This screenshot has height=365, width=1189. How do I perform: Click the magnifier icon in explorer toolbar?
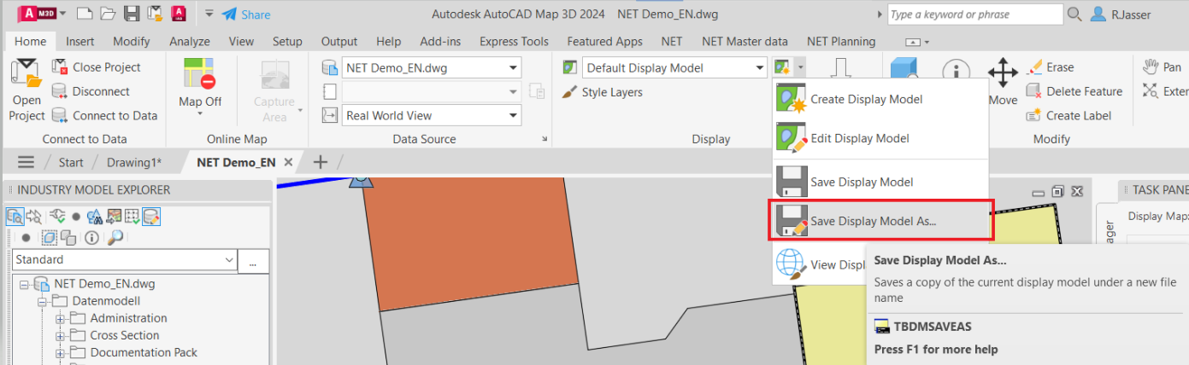115,238
